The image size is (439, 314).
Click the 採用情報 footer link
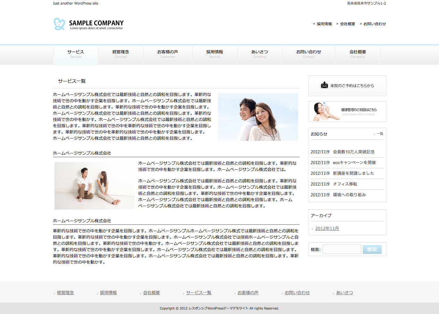pyautogui.click(x=108, y=293)
